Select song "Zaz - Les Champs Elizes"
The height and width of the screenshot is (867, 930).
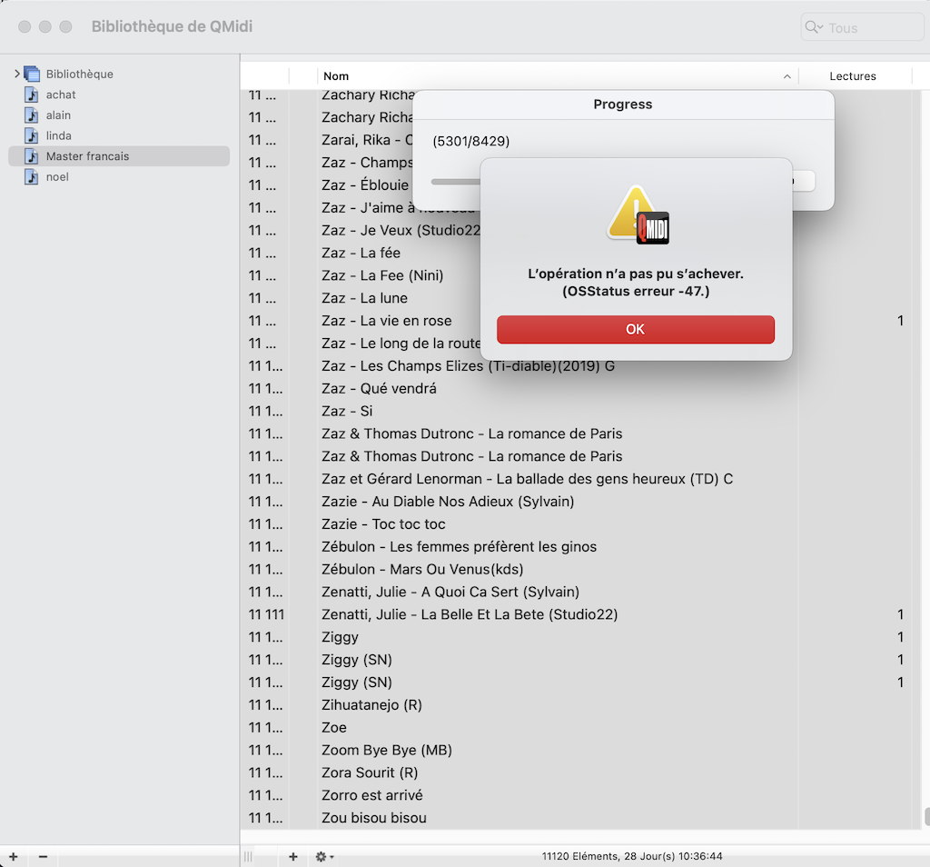468,365
